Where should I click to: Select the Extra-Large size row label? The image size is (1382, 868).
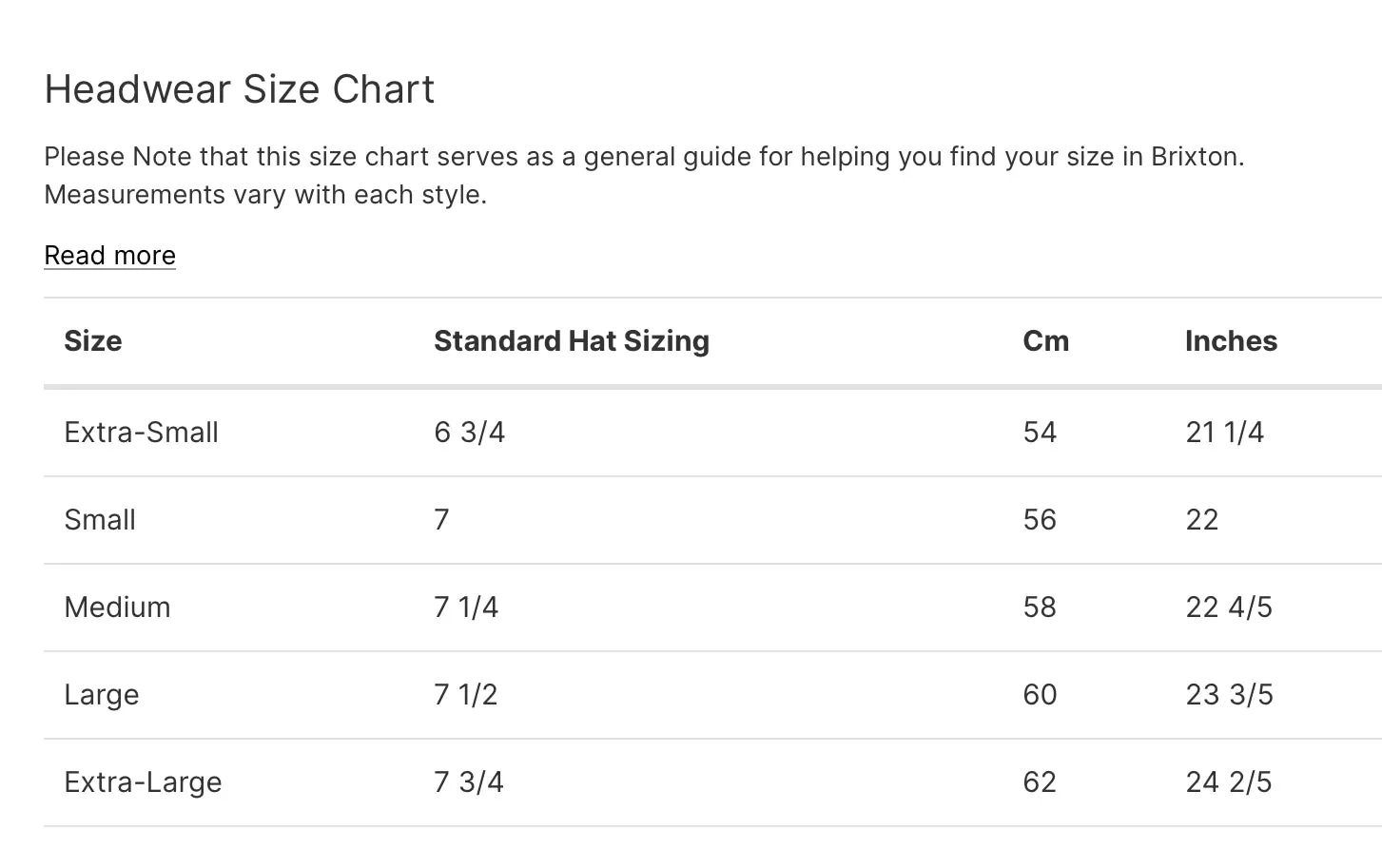(x=143, y=782)
